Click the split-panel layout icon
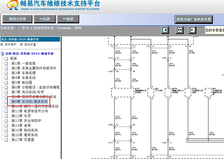Screen dimensions: 224x159 [x=179, y=30]
